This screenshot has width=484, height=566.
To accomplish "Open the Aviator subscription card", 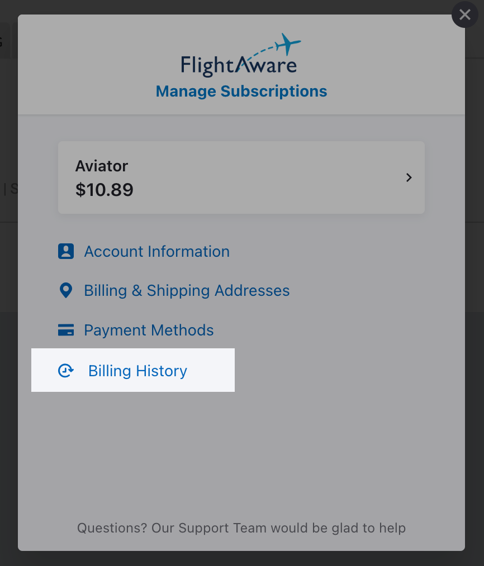I will pyautogui.click(x=241, y=178).
